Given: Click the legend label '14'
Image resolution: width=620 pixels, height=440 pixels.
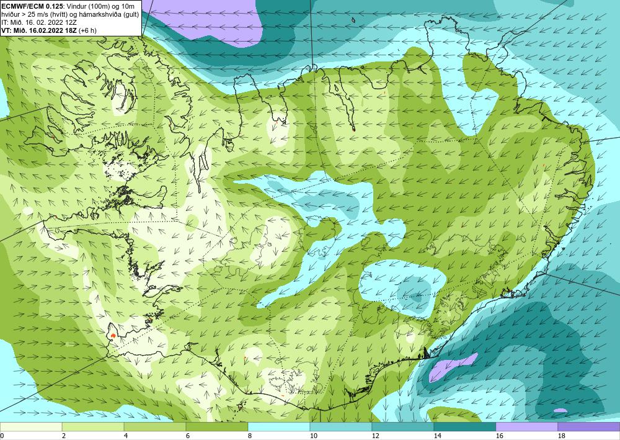Looking at the screenshot, I should point(437,436).
